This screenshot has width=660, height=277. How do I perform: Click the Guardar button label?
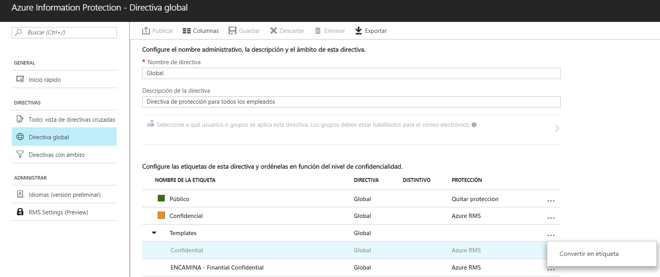tap(249, 31)
